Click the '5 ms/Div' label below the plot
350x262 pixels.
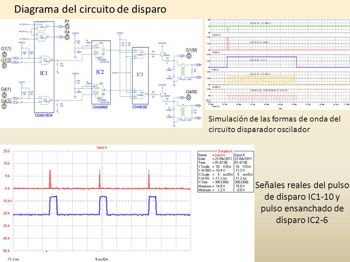[x=102, y=259]
